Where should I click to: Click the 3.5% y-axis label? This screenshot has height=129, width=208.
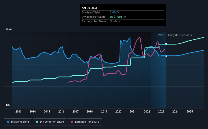(9, 29)
